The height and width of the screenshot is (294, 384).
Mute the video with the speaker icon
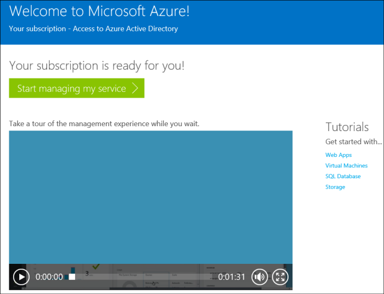pyautogui.click(x=259, y=277)
